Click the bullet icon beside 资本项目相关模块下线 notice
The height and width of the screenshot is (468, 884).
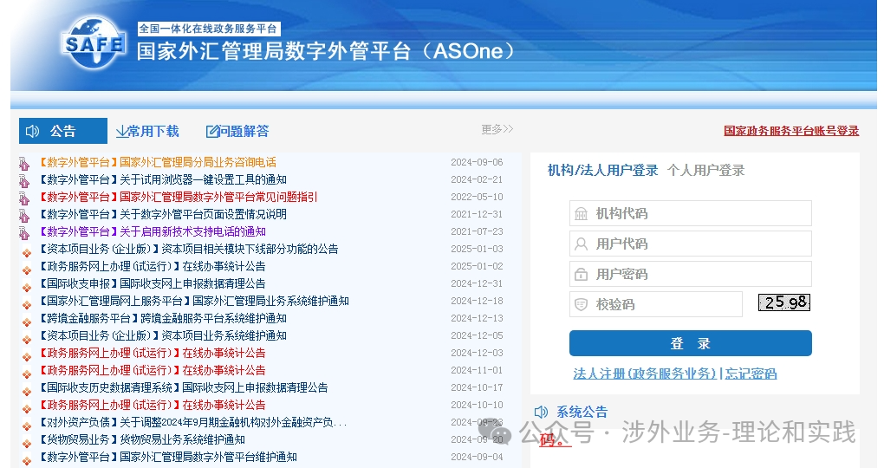point(27,252)
